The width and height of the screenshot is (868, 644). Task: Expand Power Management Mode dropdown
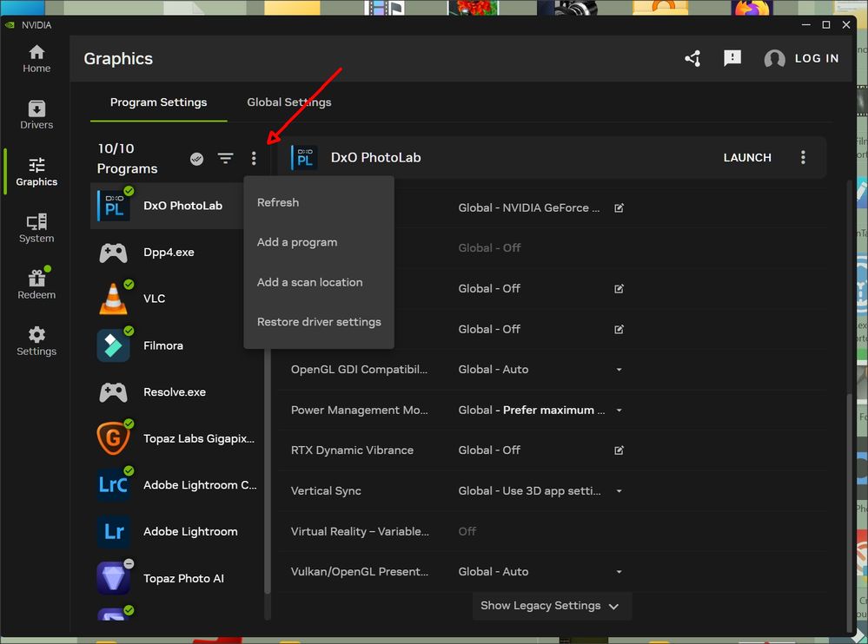[619, 411]
